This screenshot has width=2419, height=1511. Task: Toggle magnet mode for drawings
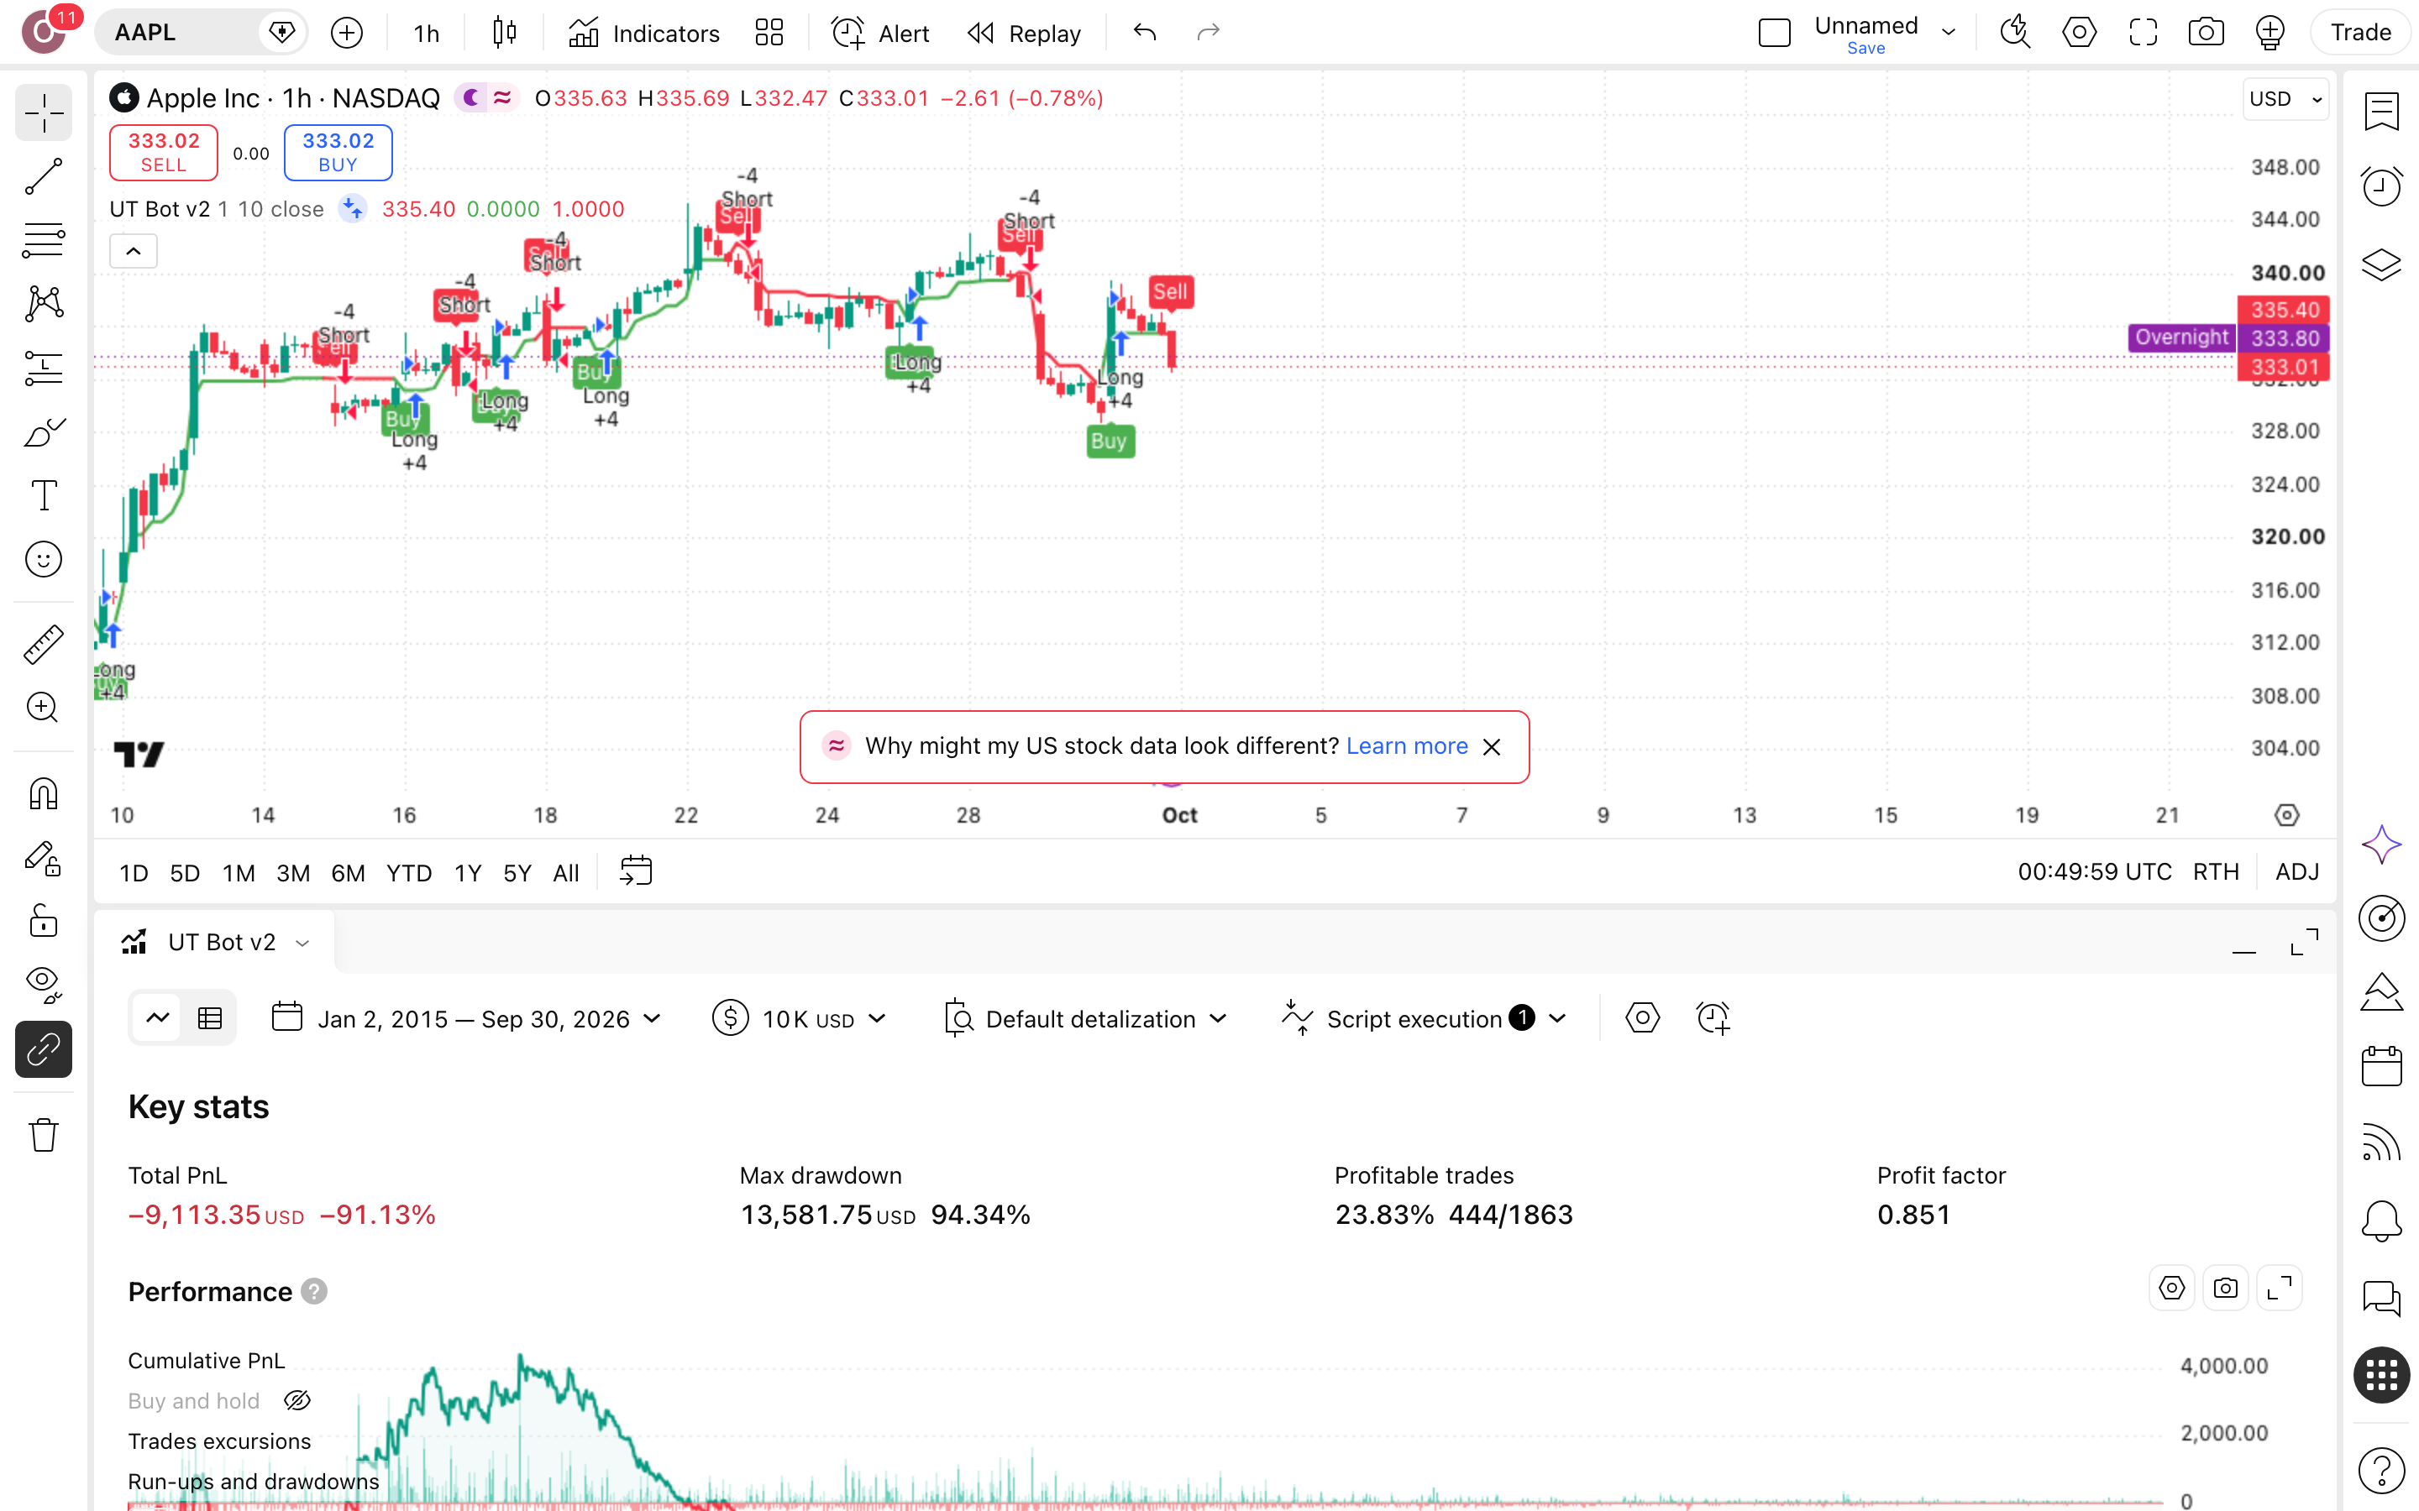click(43, 793)
